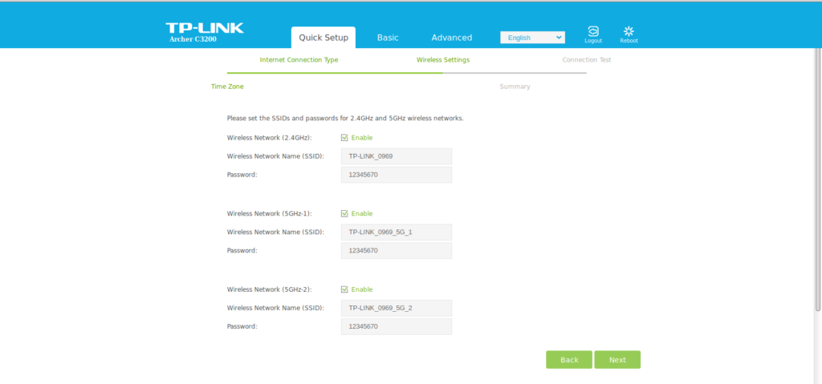Screen dimensions: 822x384
Task: Select the Quick Setup tab
Action: click(x=324, y=38)
